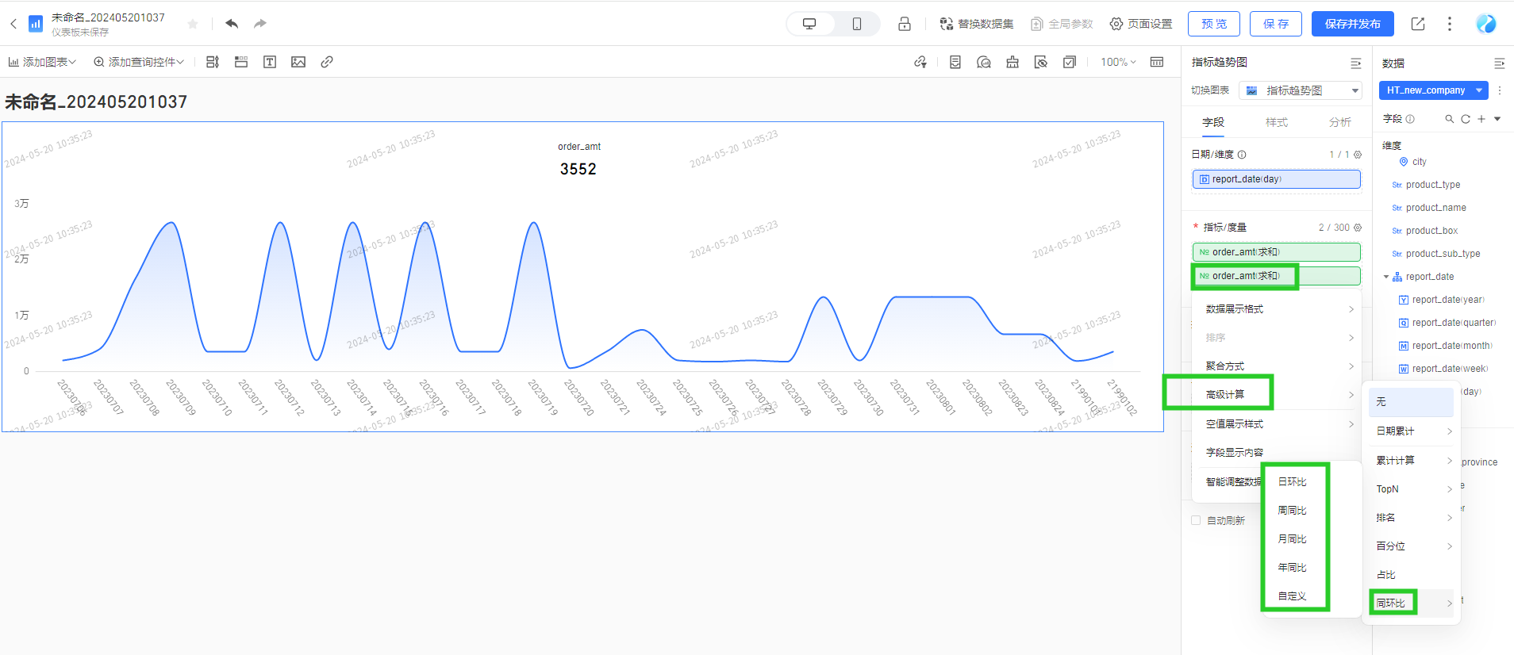The height and width of the screenshot is (655, 1514).
Task: Click the lock icon in top bar
Action: [904, 24]
